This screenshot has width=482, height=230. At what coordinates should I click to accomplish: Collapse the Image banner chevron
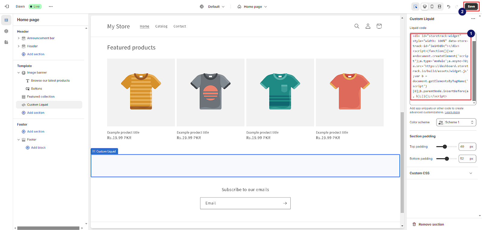tap(19, 73)
